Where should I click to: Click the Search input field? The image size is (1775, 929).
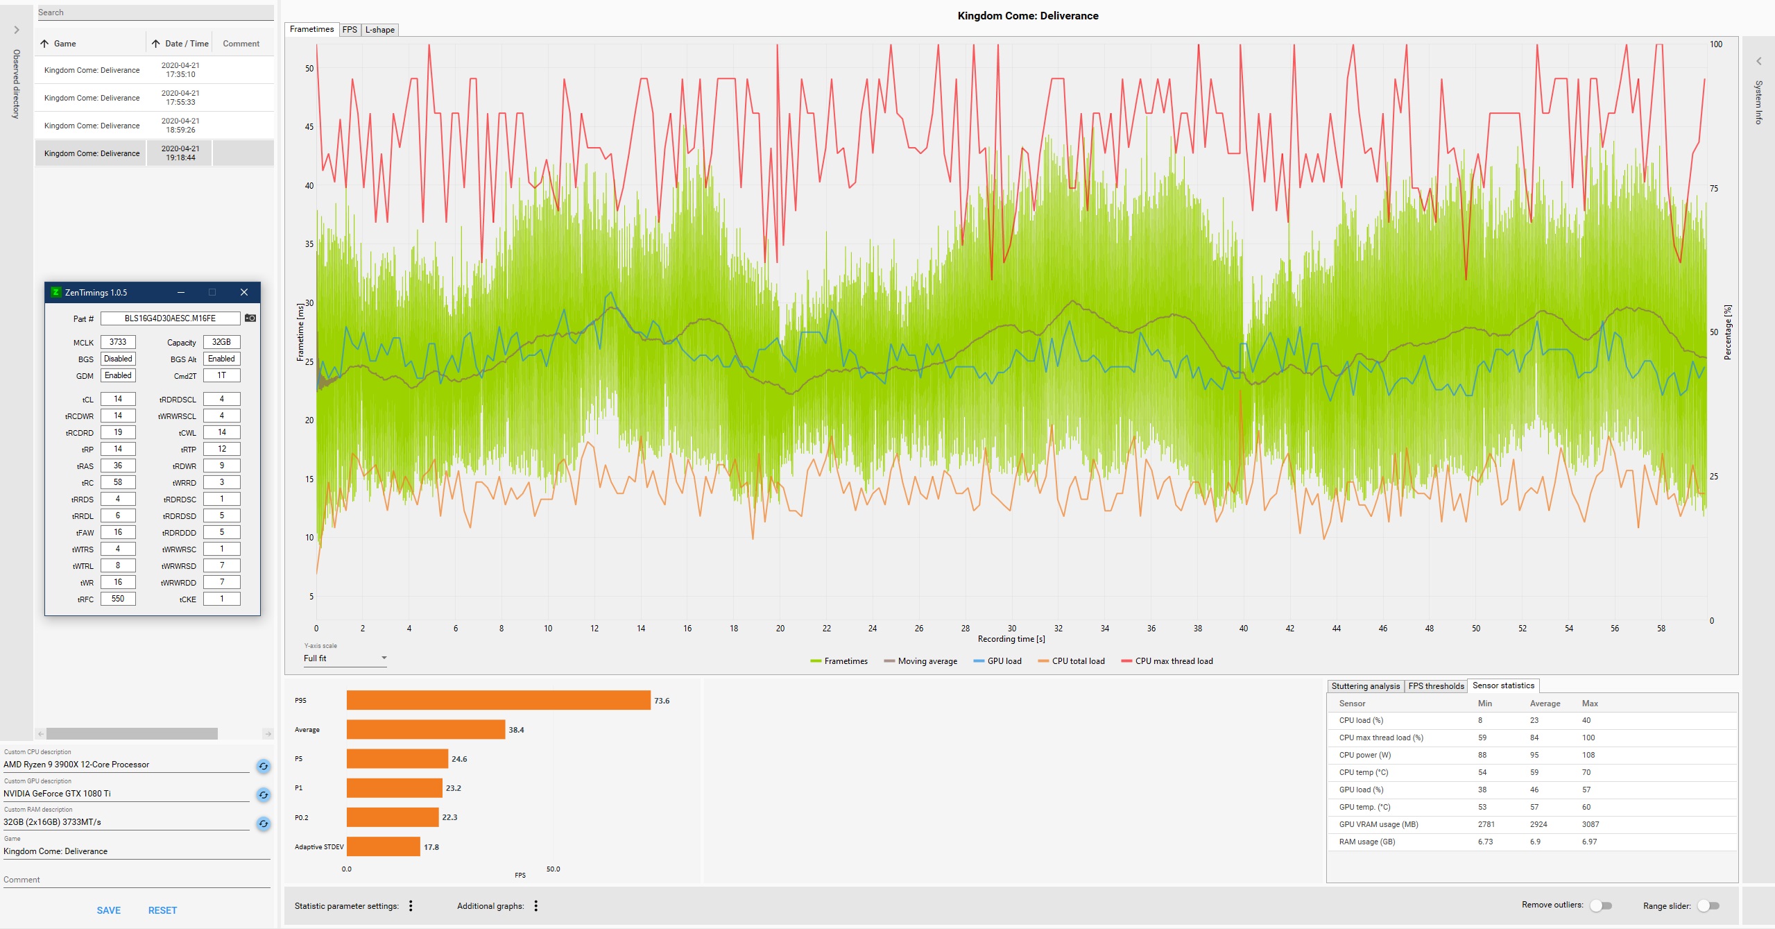tap(155, 12)
